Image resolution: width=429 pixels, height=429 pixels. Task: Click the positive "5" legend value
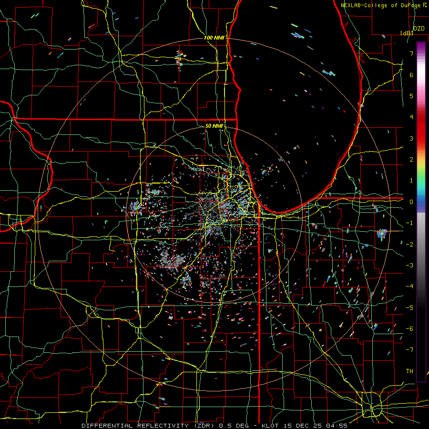[411, 96]
